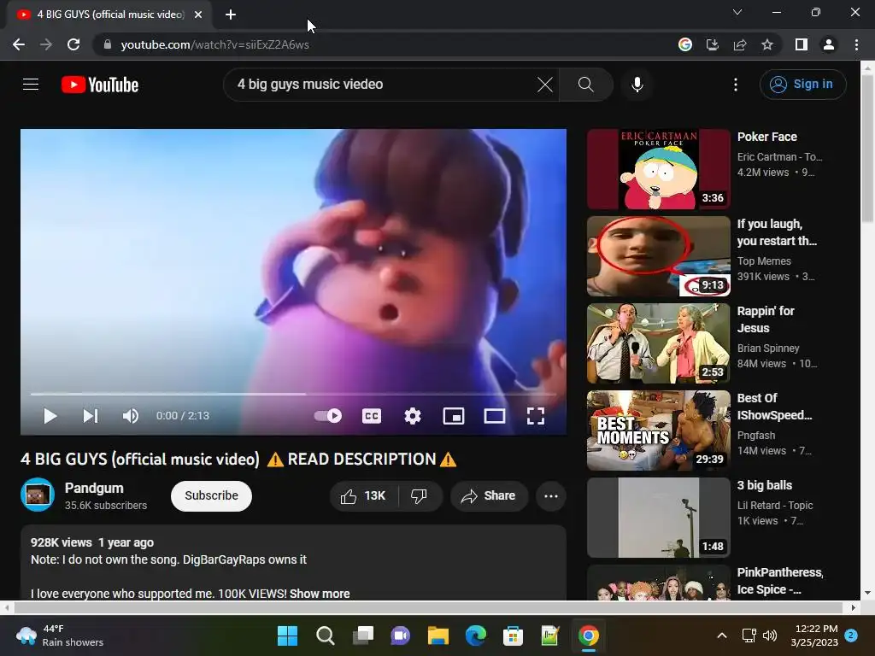Share this page icon in address bar
Screen dimensions: 875x656
tap(740, 44)
